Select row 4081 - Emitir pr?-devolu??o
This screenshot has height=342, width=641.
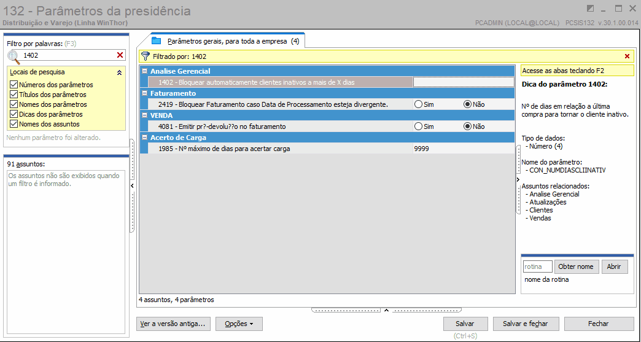coord(280,126)
